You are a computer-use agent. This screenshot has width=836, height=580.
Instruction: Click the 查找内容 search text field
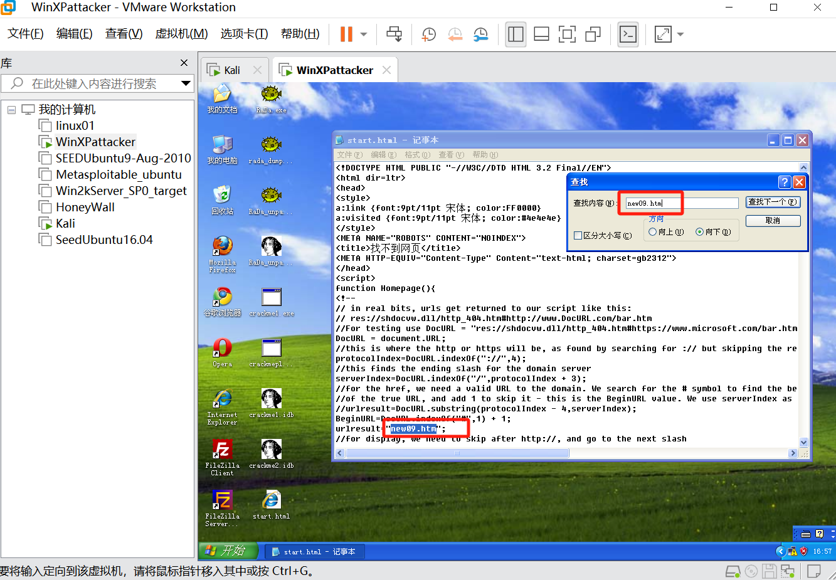[682, 203]
